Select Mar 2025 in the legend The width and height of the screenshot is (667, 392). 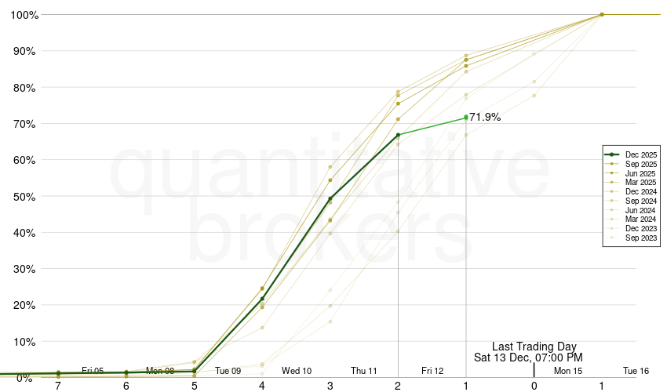[x=640, y=182]
